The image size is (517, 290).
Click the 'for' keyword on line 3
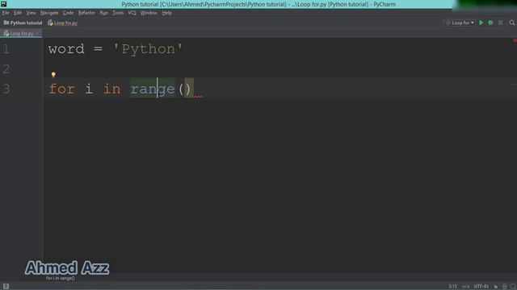[62, 89]
